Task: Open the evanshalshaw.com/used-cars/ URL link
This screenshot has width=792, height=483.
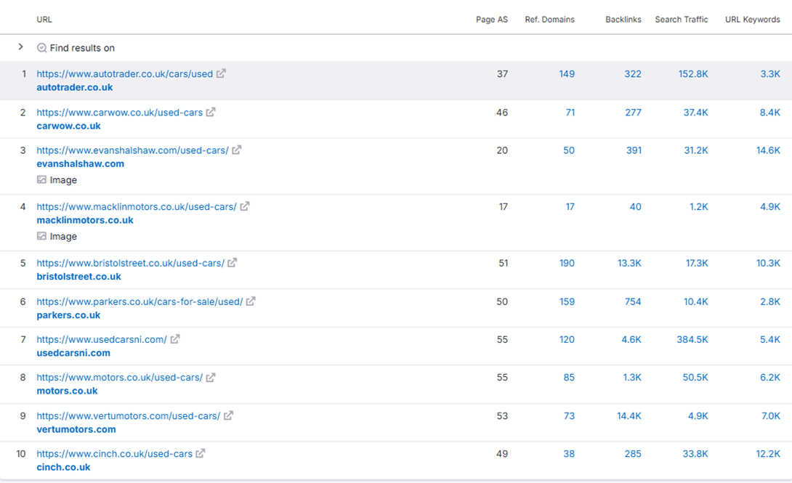Action: 132,150
